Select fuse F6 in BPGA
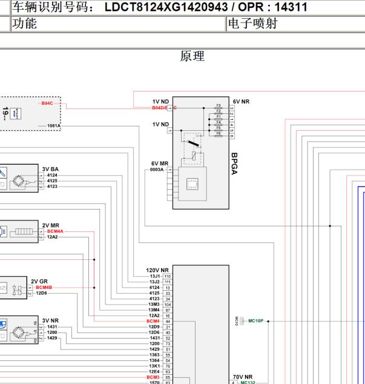The image size is (365, 384). tap(219, 134)
